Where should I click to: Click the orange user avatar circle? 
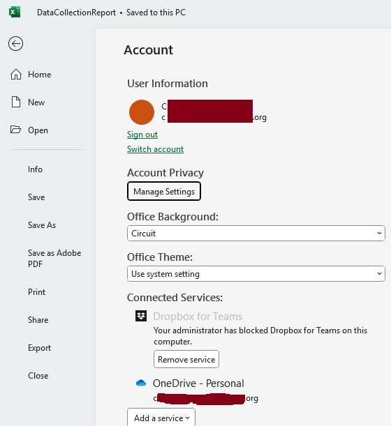tap(142, 112)
